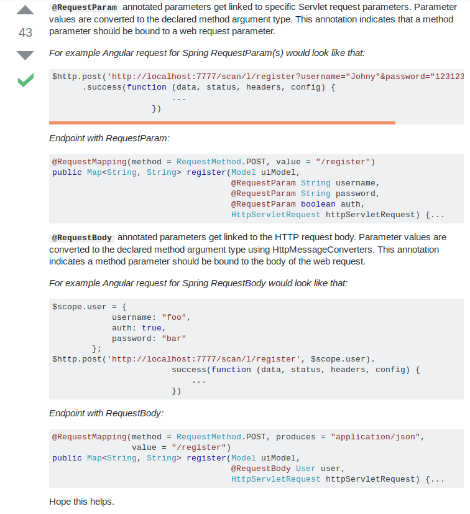The width and height of the screenshot is (470, 514).
Task: Click the line '@RequestParam String username,'
Action: pos(305,183)
